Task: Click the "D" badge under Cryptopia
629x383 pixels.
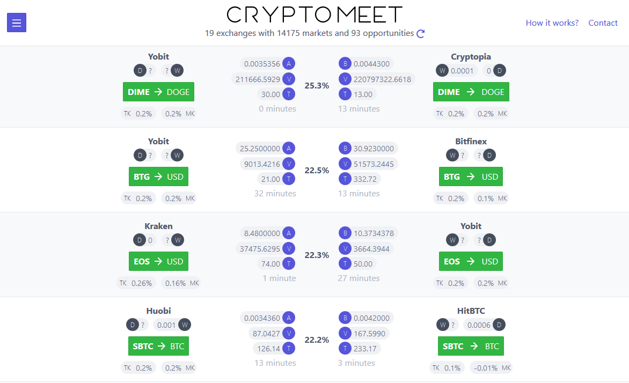Action: pyautogui.click(x=501, y=70)
